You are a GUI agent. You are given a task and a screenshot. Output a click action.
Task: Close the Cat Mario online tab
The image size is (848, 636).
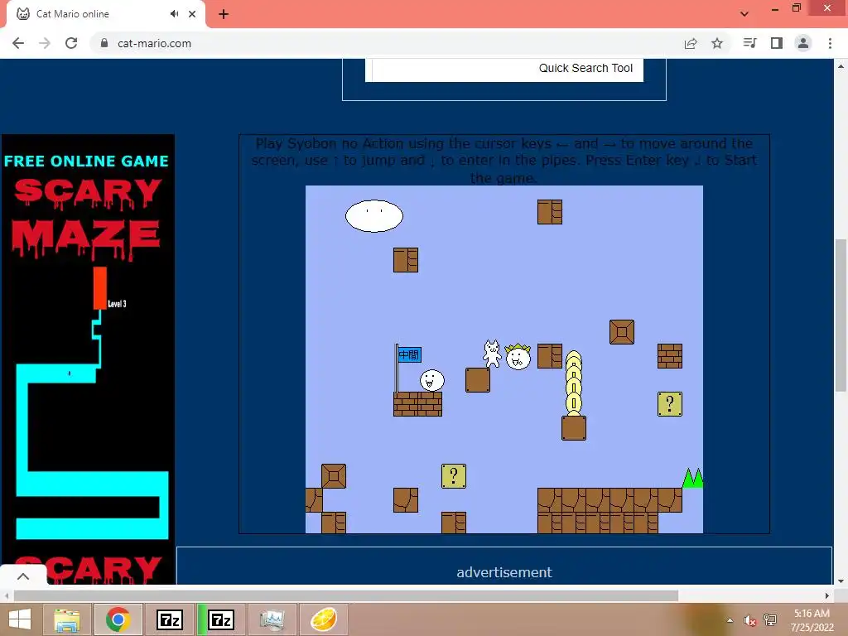[192, 14]
